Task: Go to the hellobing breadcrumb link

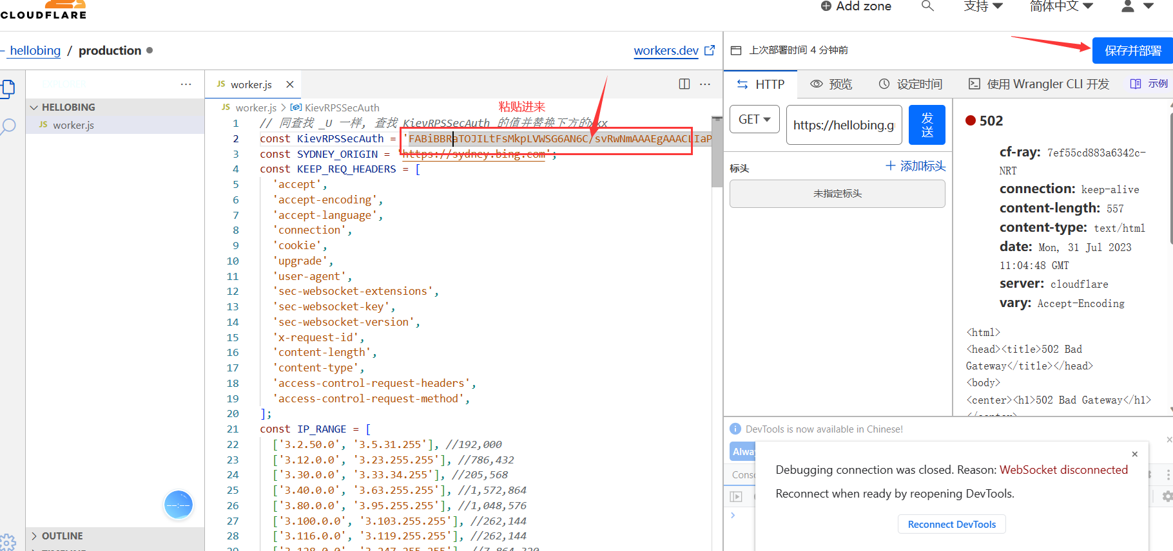Action: 35,50
